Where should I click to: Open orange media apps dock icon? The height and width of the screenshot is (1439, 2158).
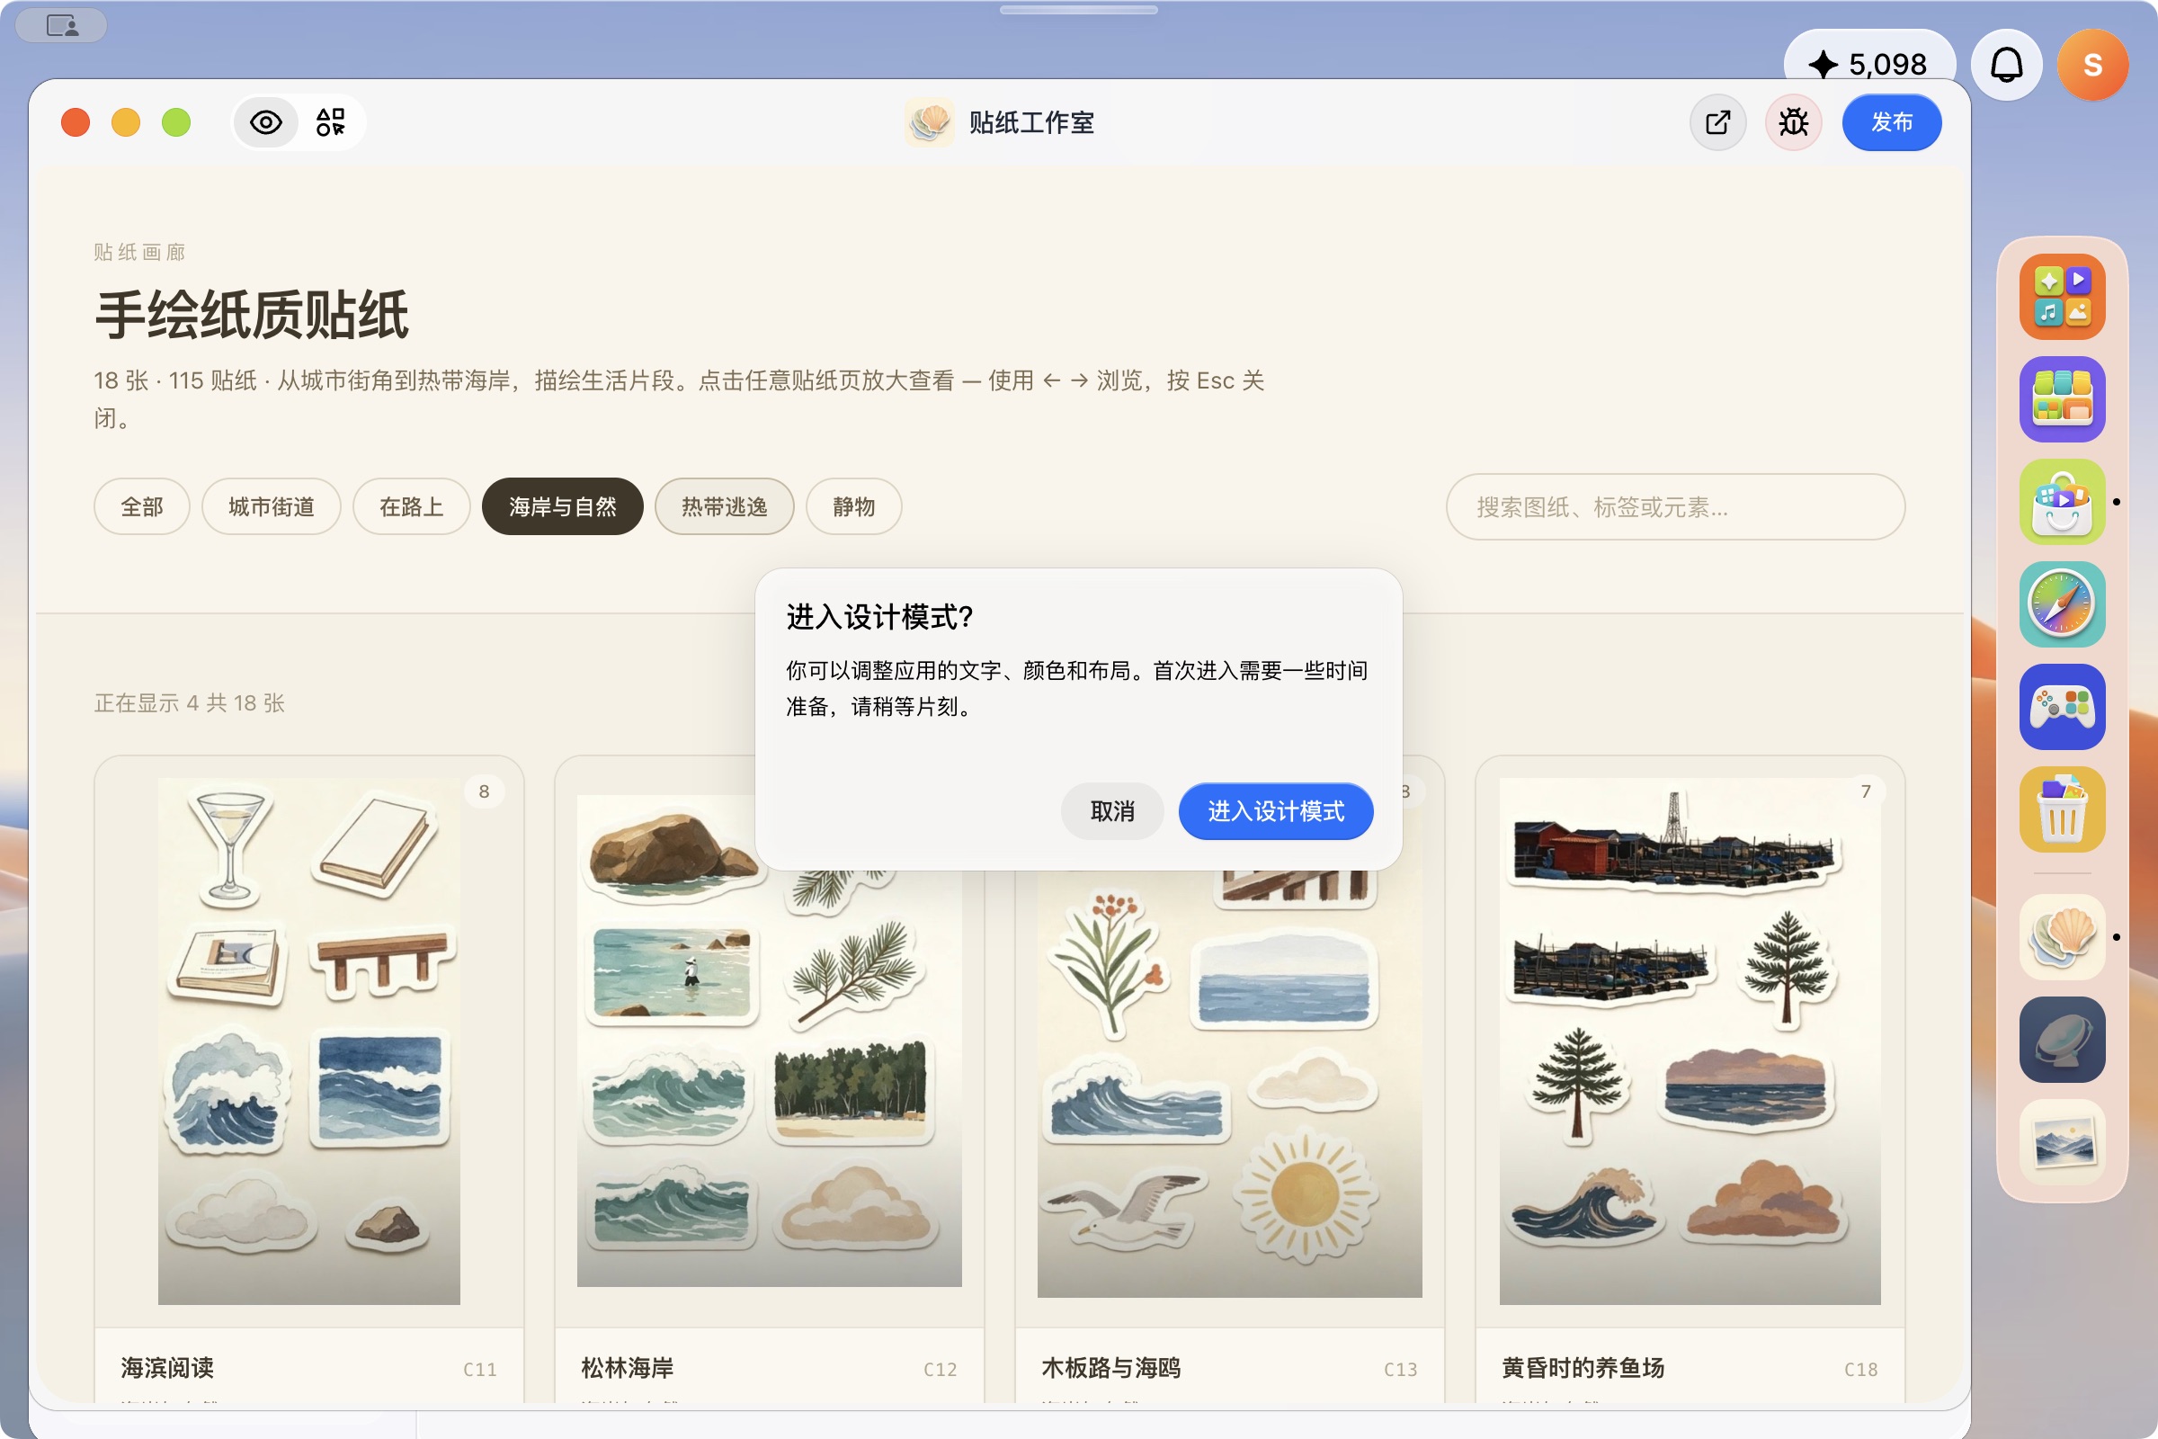[x=2062, y=298]
